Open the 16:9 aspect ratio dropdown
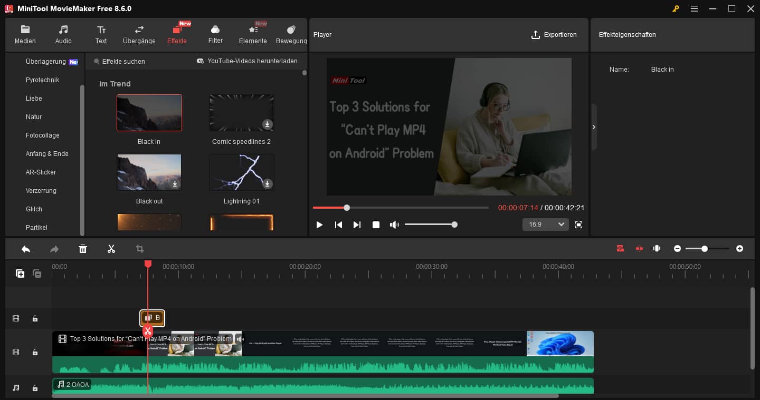 click(546, 225)
